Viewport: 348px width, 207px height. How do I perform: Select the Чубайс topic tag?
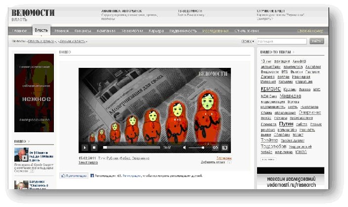coord(266,152)
